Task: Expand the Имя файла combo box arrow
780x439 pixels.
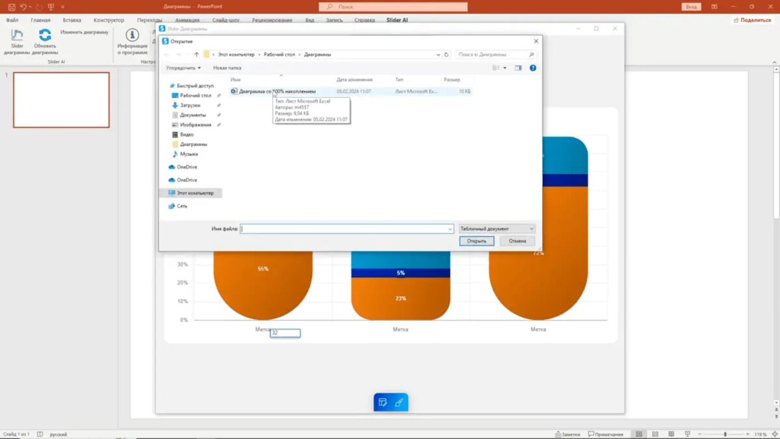Action: pyautogui.click(x=450, y=229)
